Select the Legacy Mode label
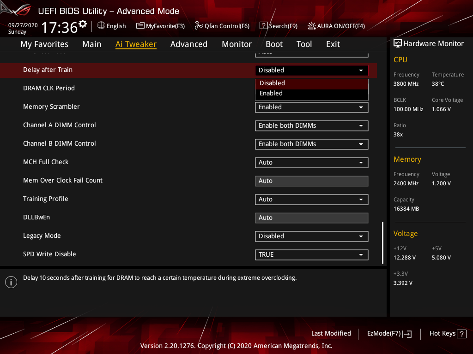This screenshot has width=473, height=354. 42,236
